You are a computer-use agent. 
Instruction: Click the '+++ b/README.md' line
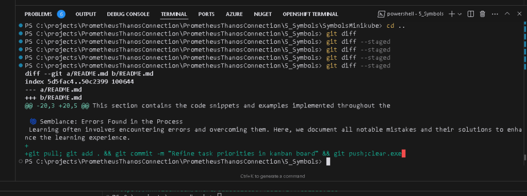click(x=54, y=98)
